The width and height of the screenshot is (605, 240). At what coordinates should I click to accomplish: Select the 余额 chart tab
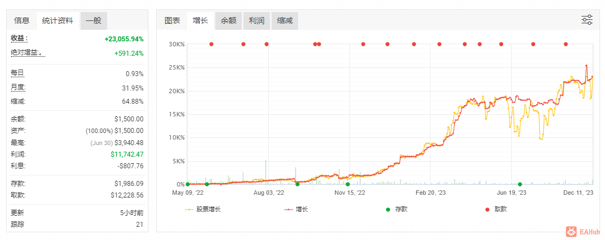click(229, 21)
